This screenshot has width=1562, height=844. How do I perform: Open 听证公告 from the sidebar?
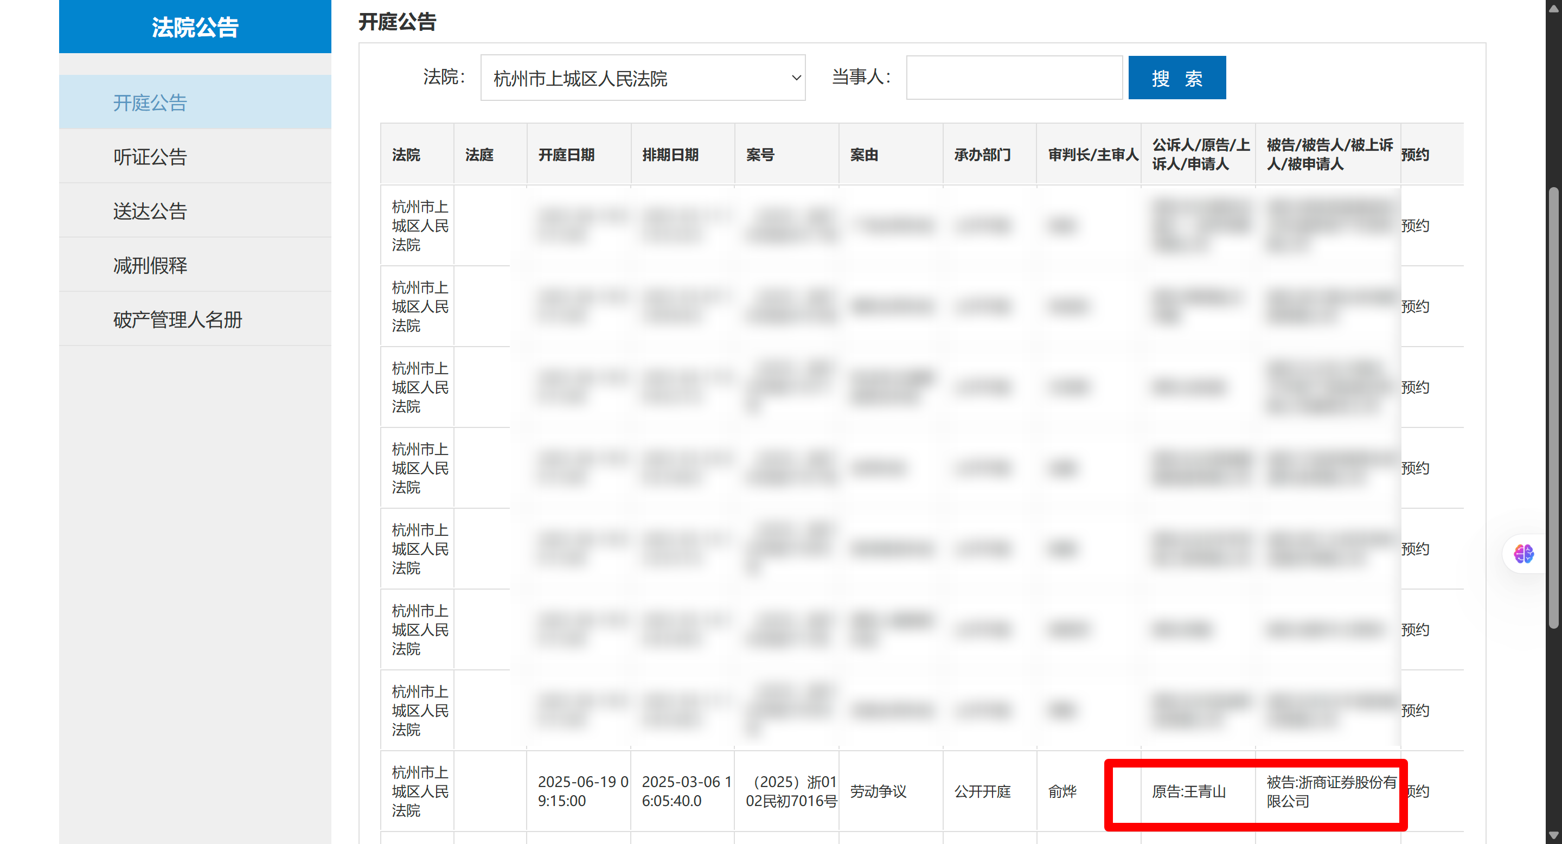(x=150, y=156)
